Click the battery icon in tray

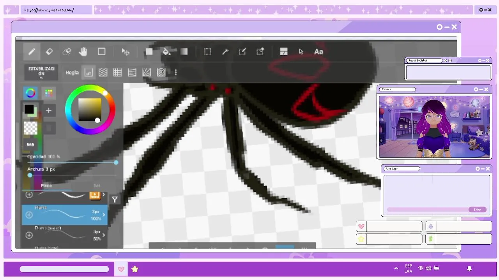[x=436, y=268]
